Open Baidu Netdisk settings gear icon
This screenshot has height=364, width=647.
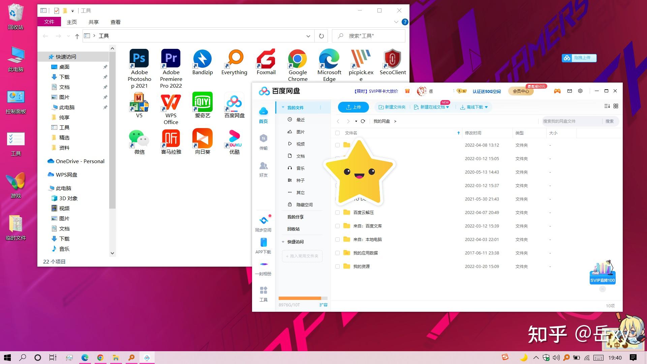pos(580,91)
